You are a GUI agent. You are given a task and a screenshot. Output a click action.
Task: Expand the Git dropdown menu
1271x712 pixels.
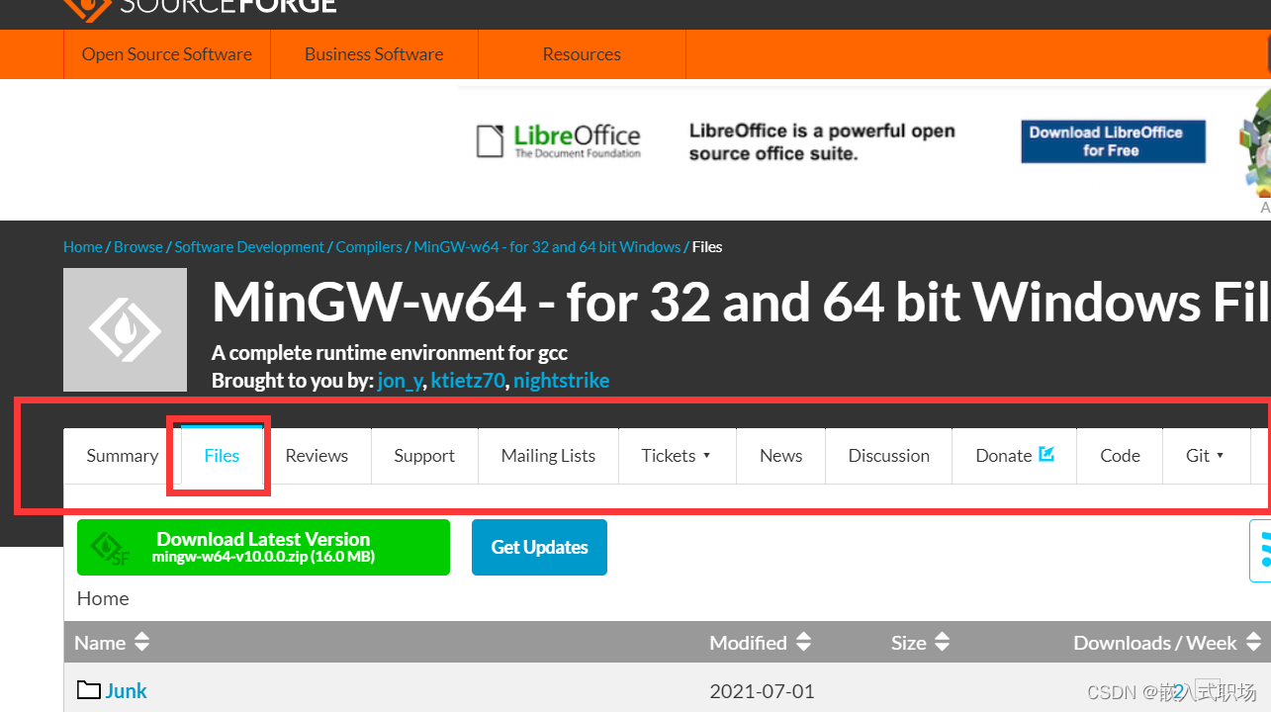[x=1206, y=456]
